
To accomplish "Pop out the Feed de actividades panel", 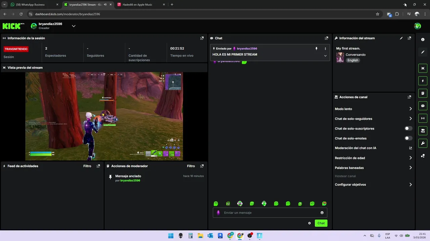I will pyautogui.click(x=98, y=166).
